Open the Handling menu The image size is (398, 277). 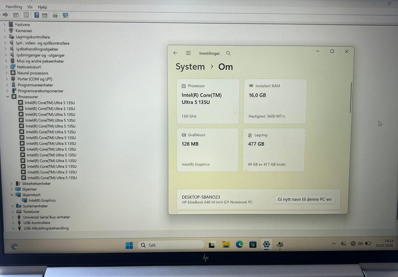pyautogui.click(x=14, y=7)
